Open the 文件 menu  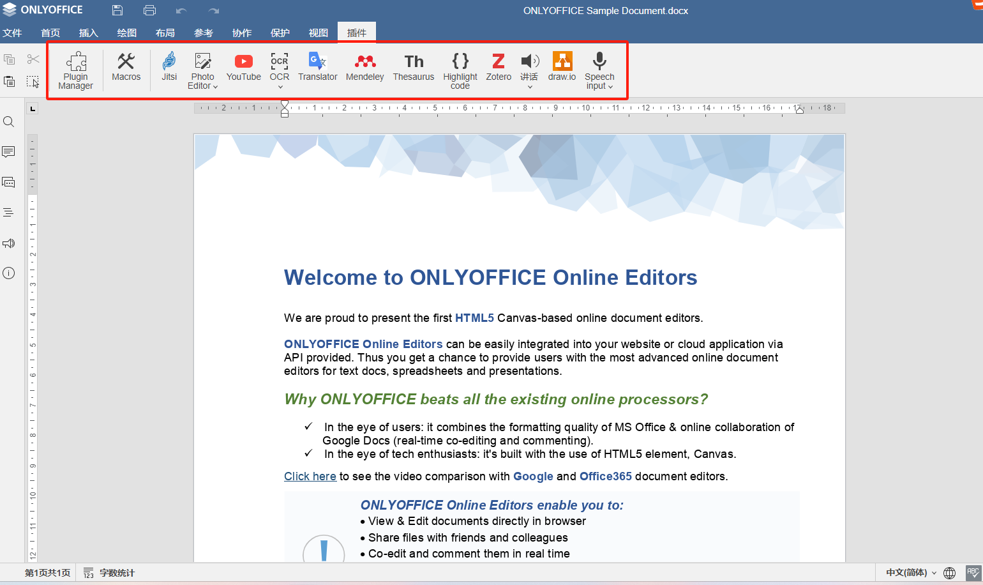(12, 33)
